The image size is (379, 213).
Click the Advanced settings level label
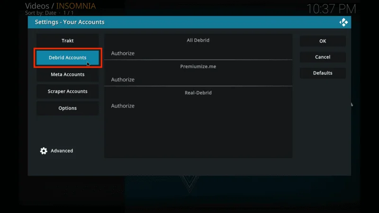click(62, 151)
